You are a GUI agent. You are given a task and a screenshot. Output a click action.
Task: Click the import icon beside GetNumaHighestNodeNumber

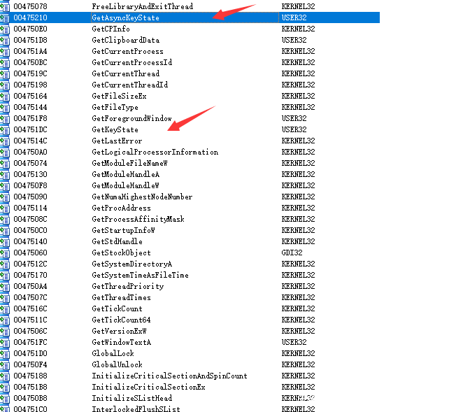click(5, 197)
